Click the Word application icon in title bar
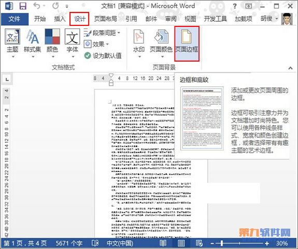Screen dimensions: 298x249 click(9, 6)
